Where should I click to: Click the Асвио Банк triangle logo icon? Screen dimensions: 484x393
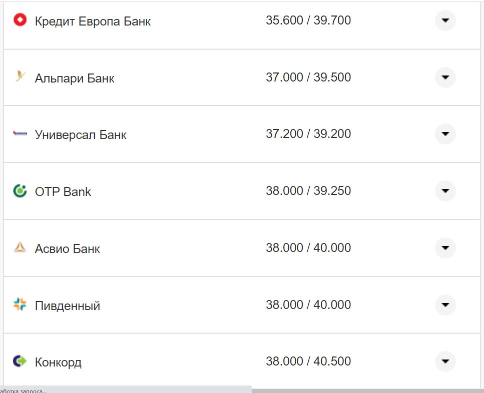click(20, 247)
